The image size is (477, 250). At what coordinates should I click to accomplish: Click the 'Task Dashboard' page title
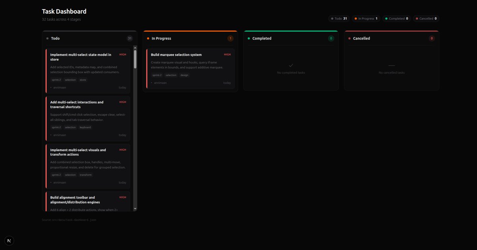pyautogui.click(x=64, y=12)
